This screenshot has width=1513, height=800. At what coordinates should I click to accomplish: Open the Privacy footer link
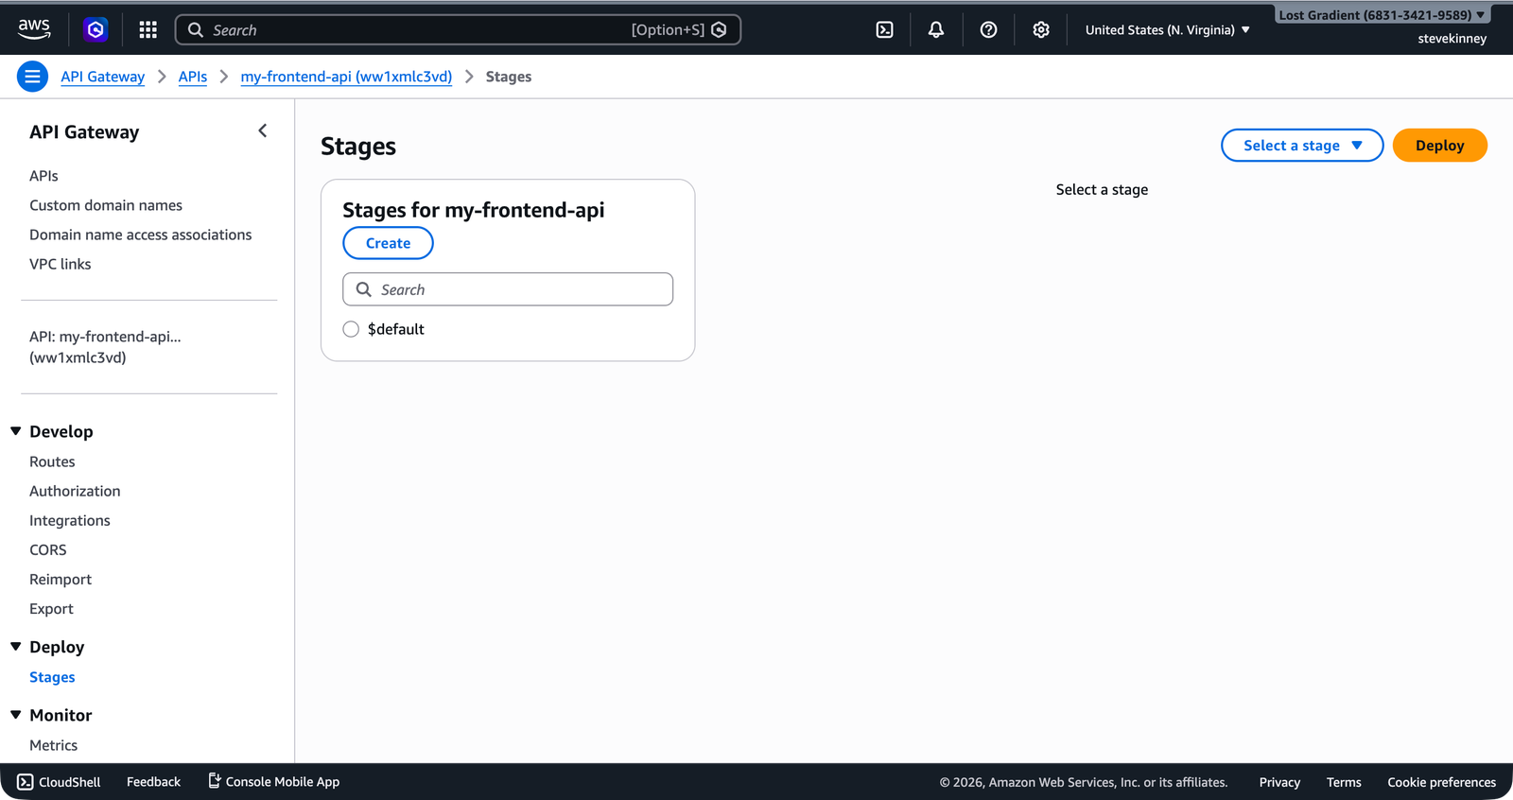point(1279,782)
